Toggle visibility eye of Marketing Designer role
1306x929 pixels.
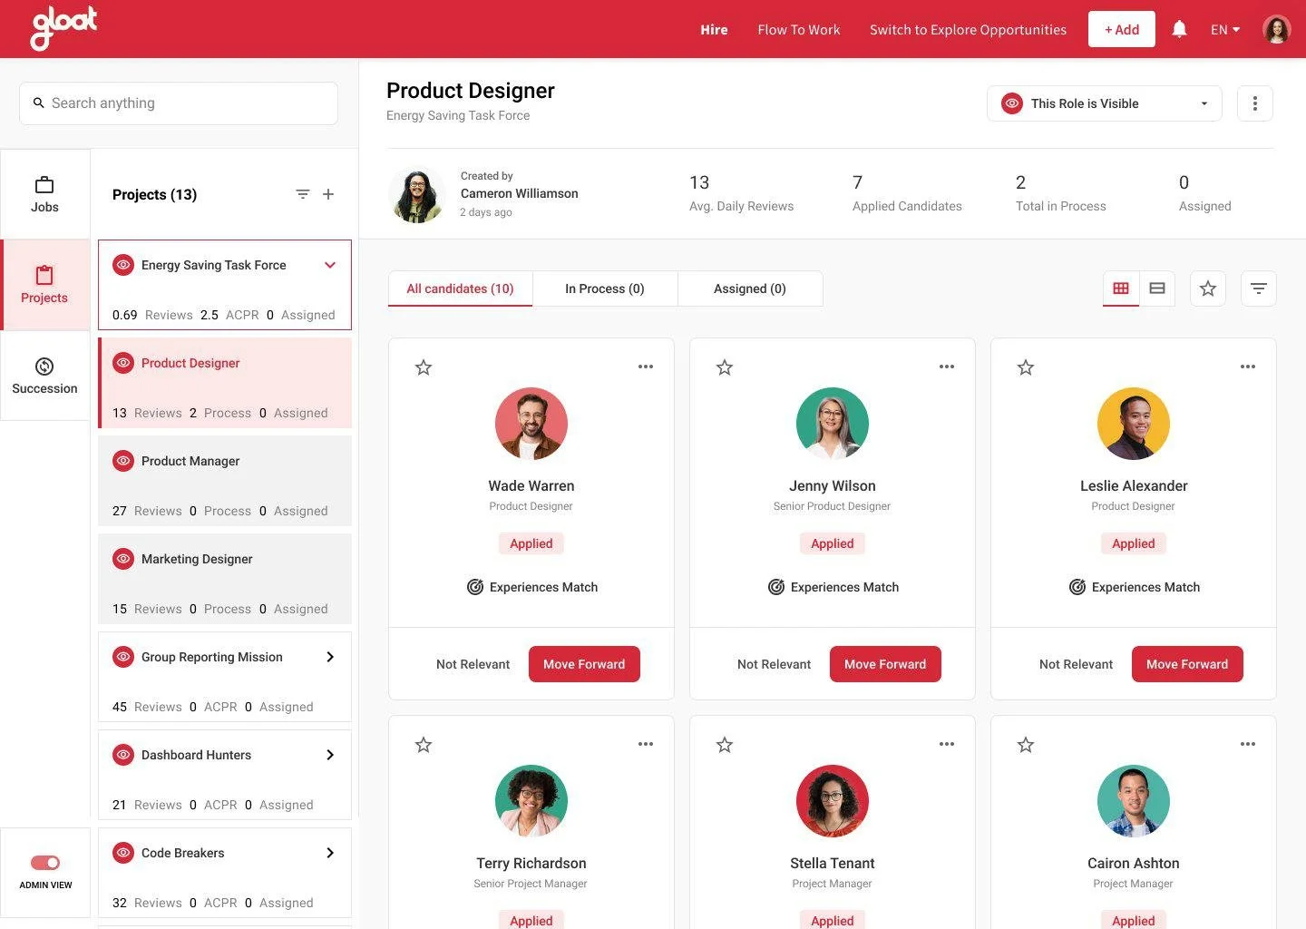pos(123,559)
